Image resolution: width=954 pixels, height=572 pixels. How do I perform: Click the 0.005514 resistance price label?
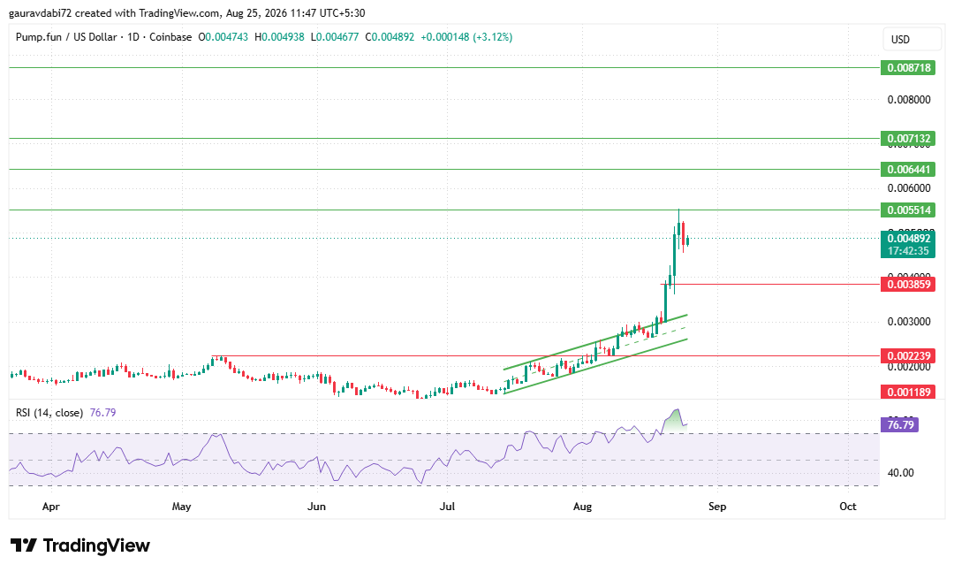pos(908,210)
